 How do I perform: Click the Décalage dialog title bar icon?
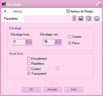[4, 4]
